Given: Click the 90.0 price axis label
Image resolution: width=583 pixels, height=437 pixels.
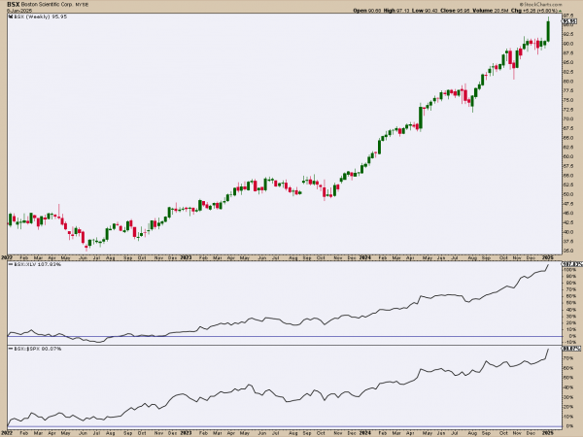Looking at the screenshot, I should pos(567,44).
